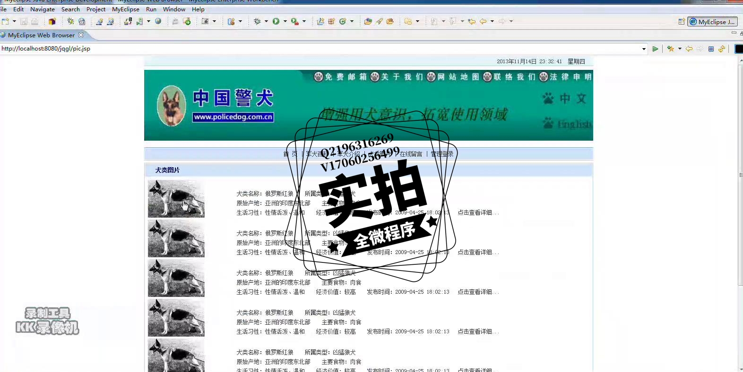743x372 pixels.
Task: Open the Window menu
Action: [x=174, y=9]
